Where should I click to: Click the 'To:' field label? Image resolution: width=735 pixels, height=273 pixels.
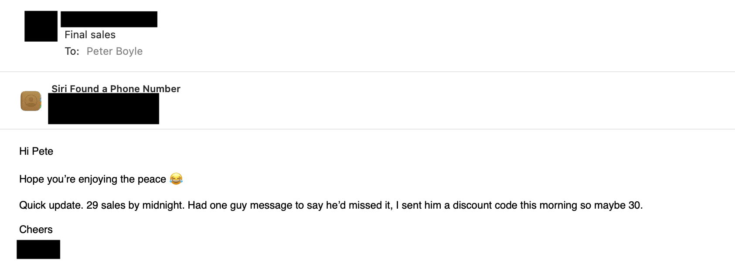(72, 51)
